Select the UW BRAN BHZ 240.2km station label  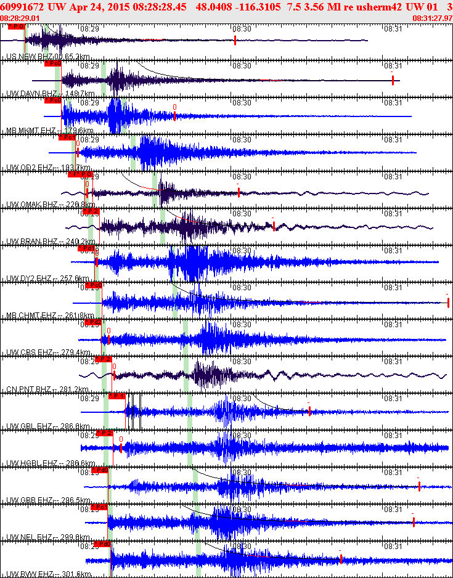pos(51,241)
